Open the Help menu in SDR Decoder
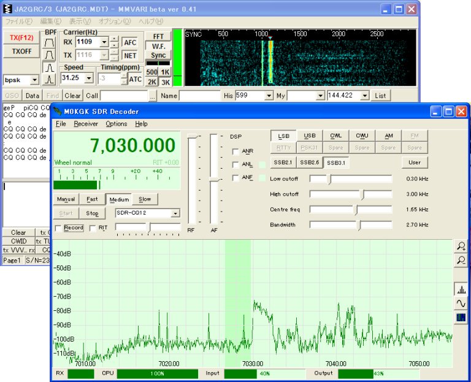Image resolution: width=471 pixels, height=382 pixels. point(141,124)
